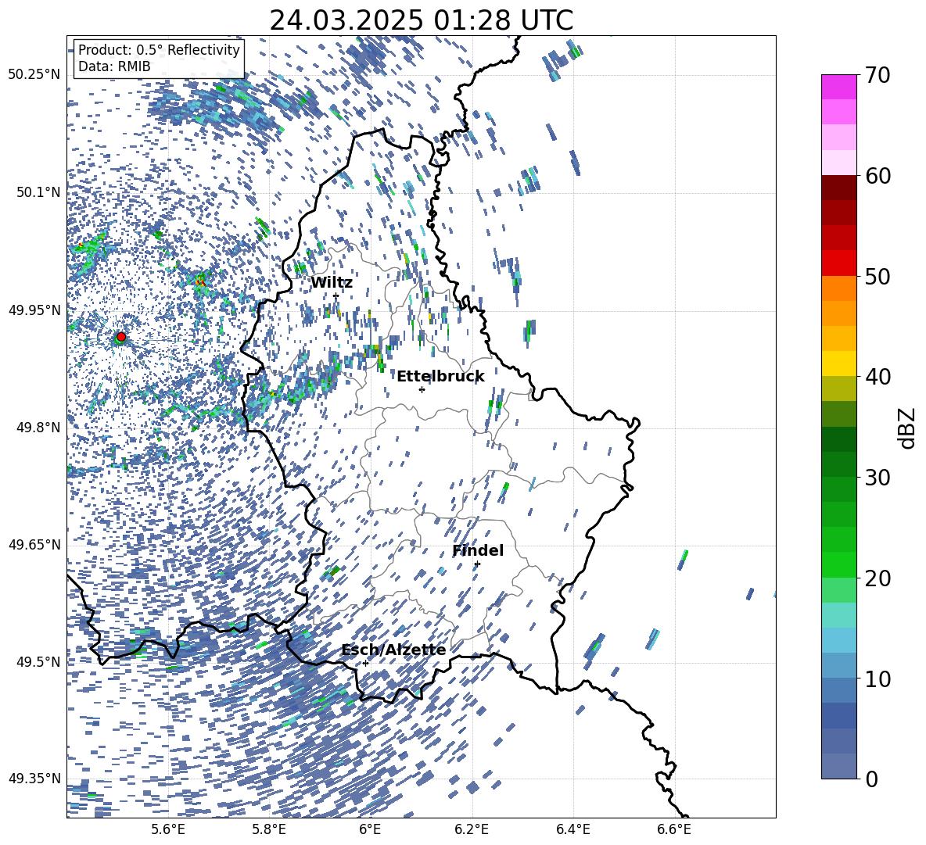Click the 50.1°N latitude label
The height and width of the screenshot is (845, 926).
click(x=38, y=192)
